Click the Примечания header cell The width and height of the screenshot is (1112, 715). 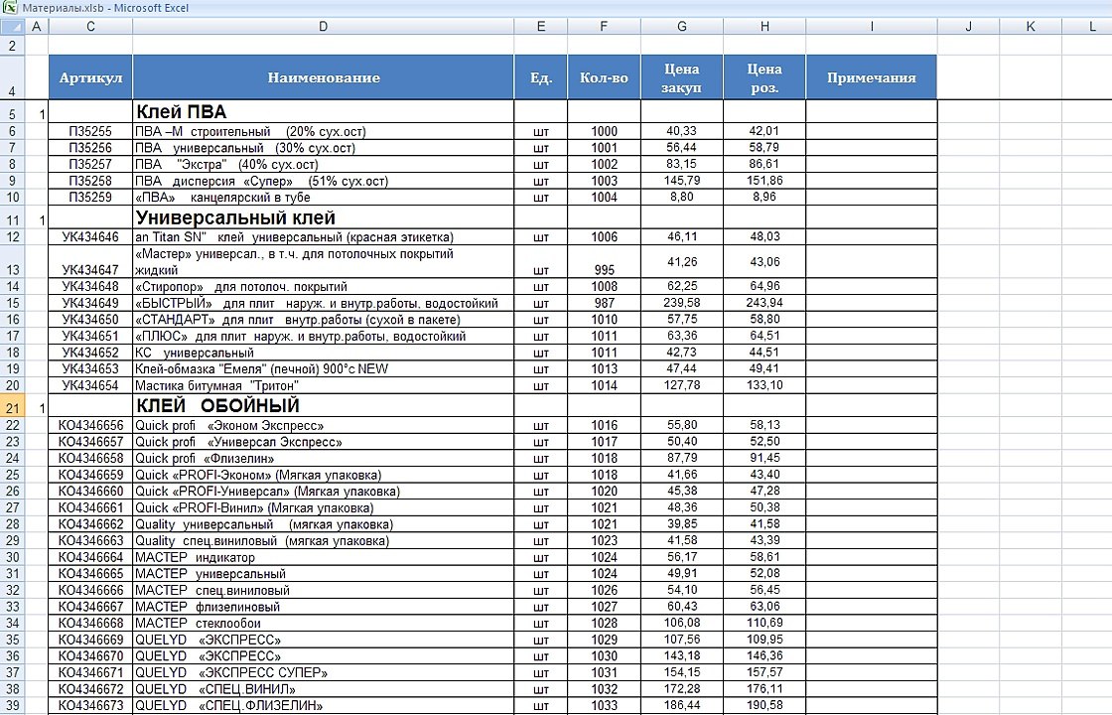(872, 77)
